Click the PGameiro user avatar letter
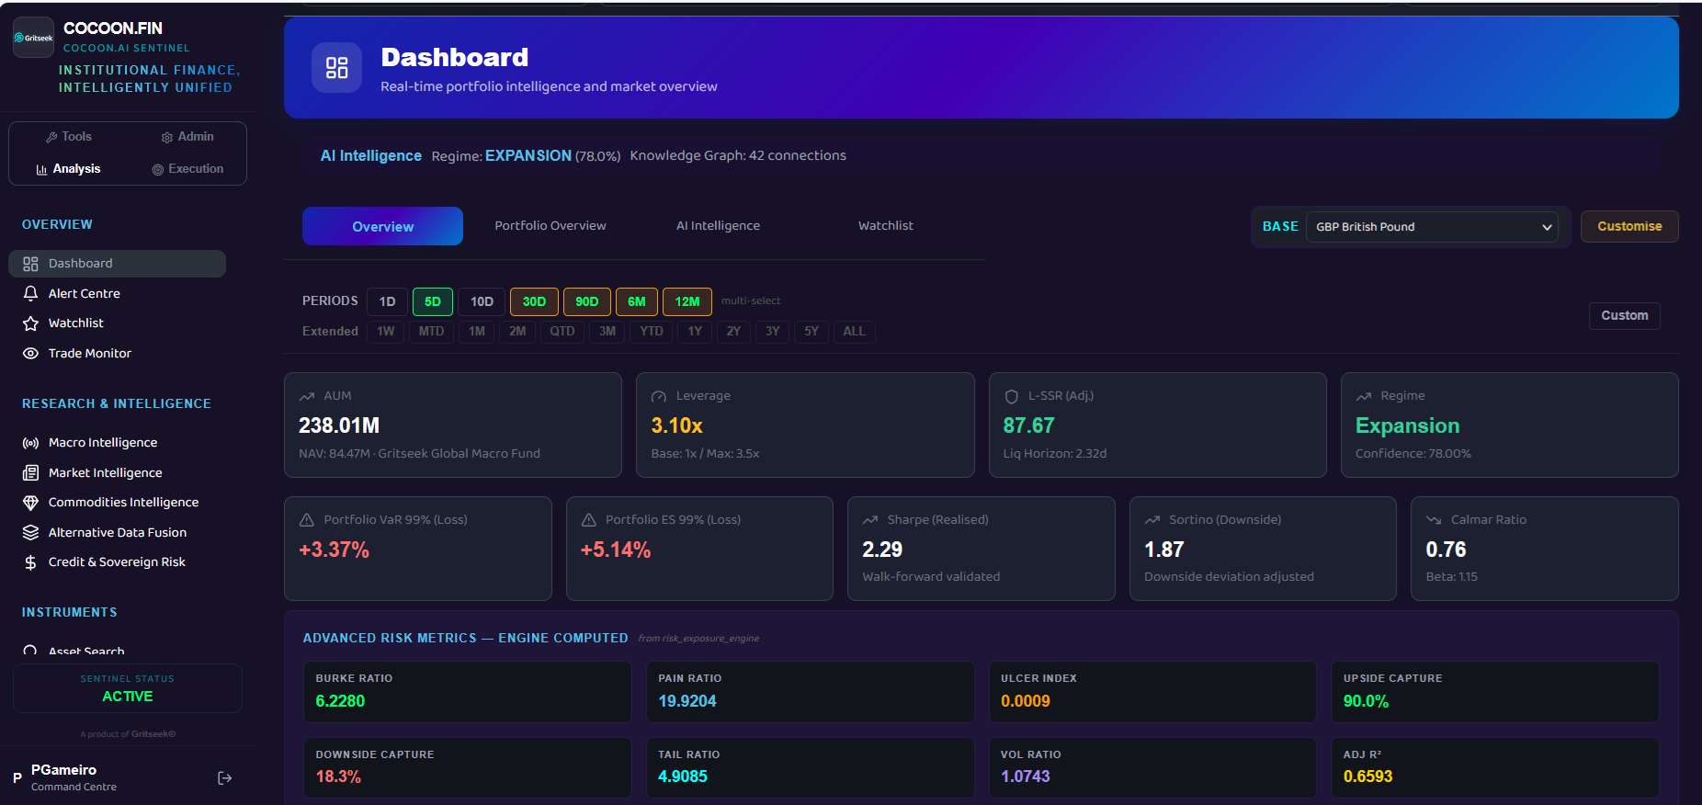1702x805 pixels. click(x=17, y=777)
